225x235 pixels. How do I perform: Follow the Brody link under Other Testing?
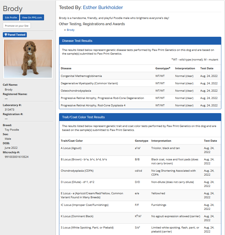pyautogui.click(x=71, y=30)
